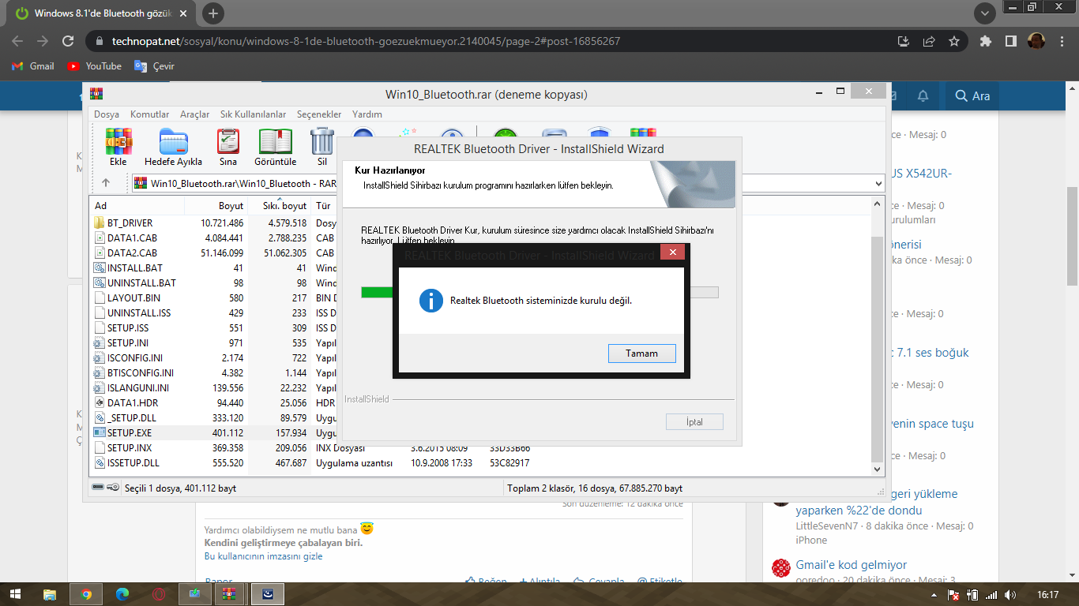The height and width of the screenshot is (606, 1079).
Task: Click the Windows Start button
Action: coord(16,594)
